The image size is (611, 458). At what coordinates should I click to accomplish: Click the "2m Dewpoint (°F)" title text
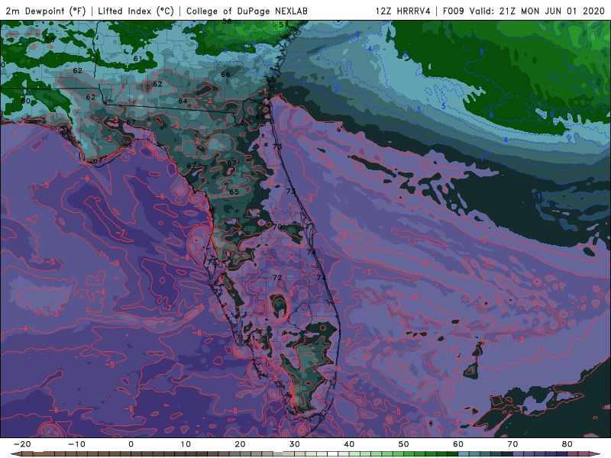(x=46, y=11)
